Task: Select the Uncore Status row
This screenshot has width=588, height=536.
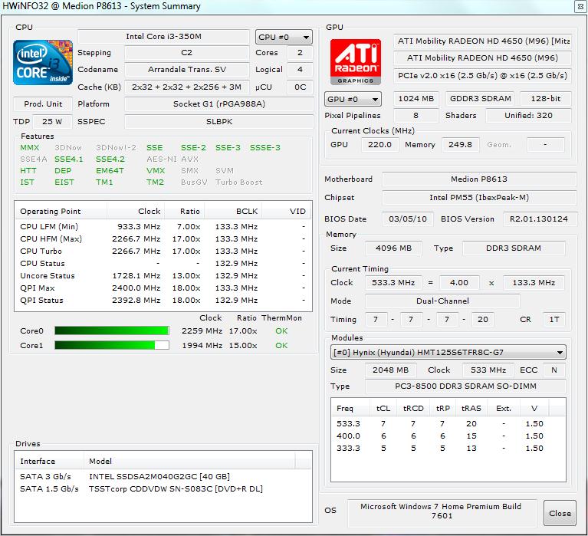Action: pyautogui.click(x=163, y=276)
